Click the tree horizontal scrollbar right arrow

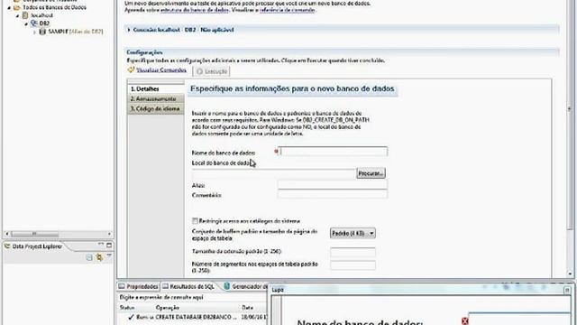[x=109, y=234]
